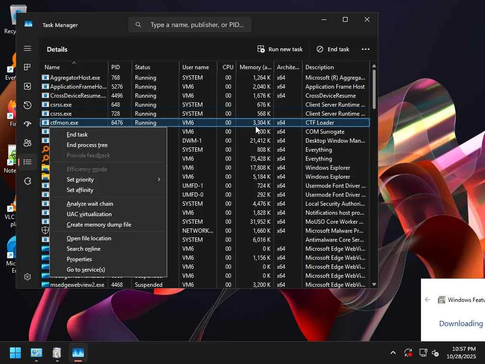Click the Run new task button

click(x=280, y=49)
